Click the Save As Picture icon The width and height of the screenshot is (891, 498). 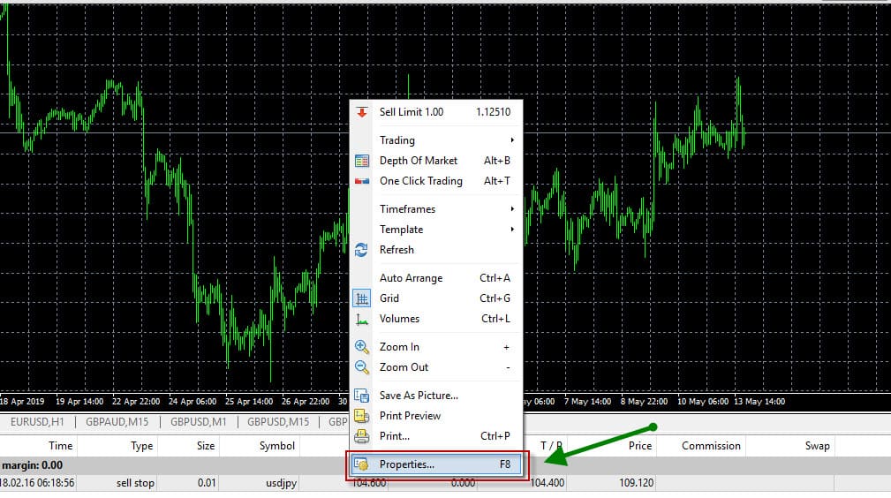click(362, 396)
